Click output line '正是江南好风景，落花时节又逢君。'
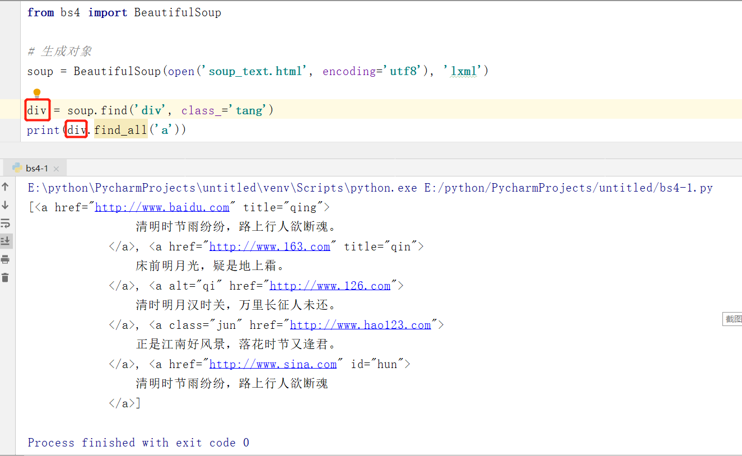 point(236,345)
